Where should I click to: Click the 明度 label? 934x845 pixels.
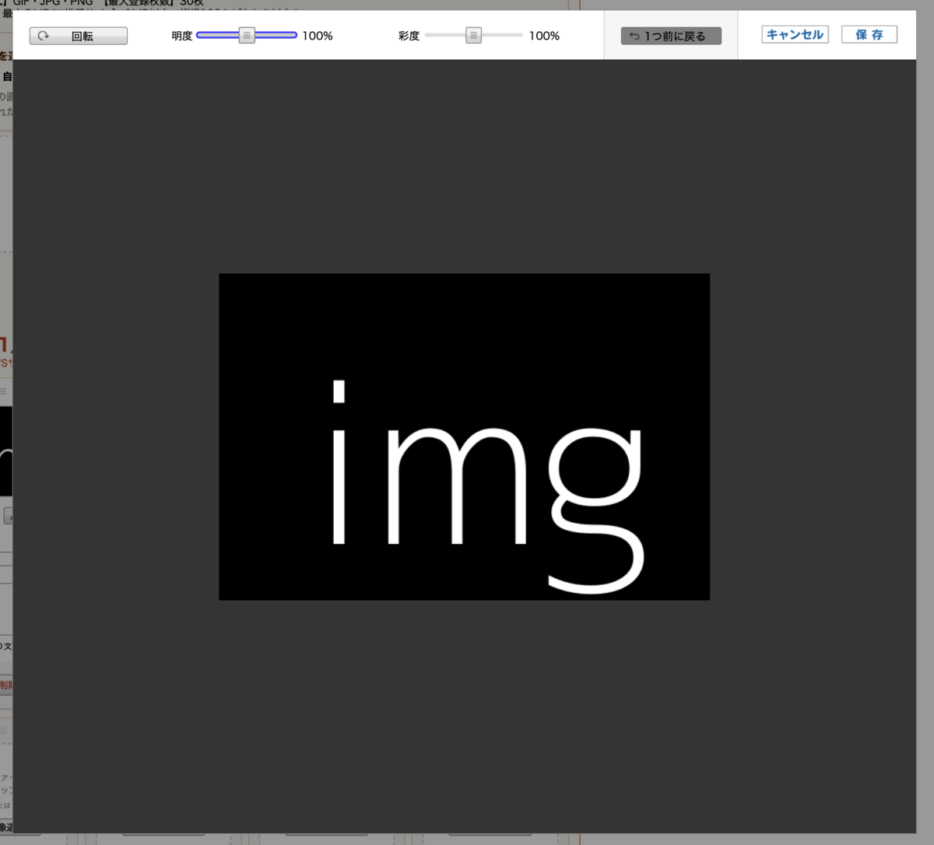pyautogui.click(x=182, y=36)
